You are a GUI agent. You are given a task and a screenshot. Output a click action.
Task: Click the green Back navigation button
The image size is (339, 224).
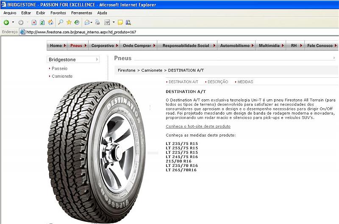point(6,22)
